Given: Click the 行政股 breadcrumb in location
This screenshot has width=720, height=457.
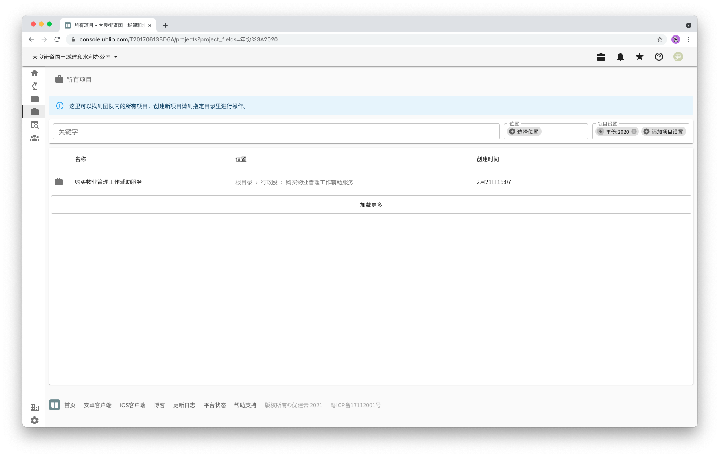Looking at the screenshot, I should [x=269, y=182].
